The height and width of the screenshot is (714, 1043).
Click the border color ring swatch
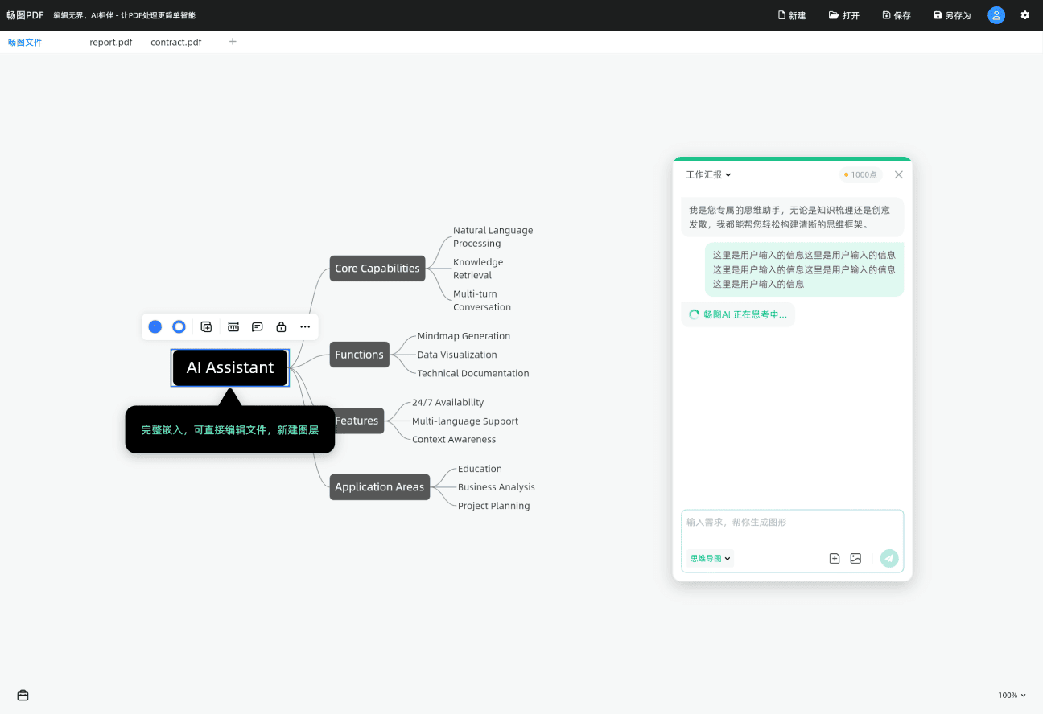click(179, 326)
